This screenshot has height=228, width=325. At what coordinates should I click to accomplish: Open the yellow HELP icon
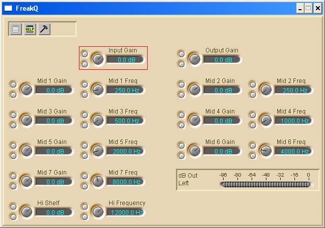[x=30, y=29]
